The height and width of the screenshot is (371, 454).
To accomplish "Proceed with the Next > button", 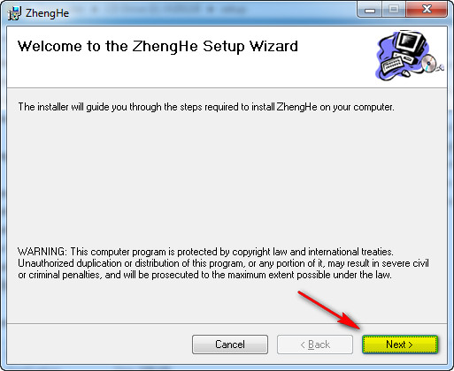I will pyautogui.click(x=400, y=344).
